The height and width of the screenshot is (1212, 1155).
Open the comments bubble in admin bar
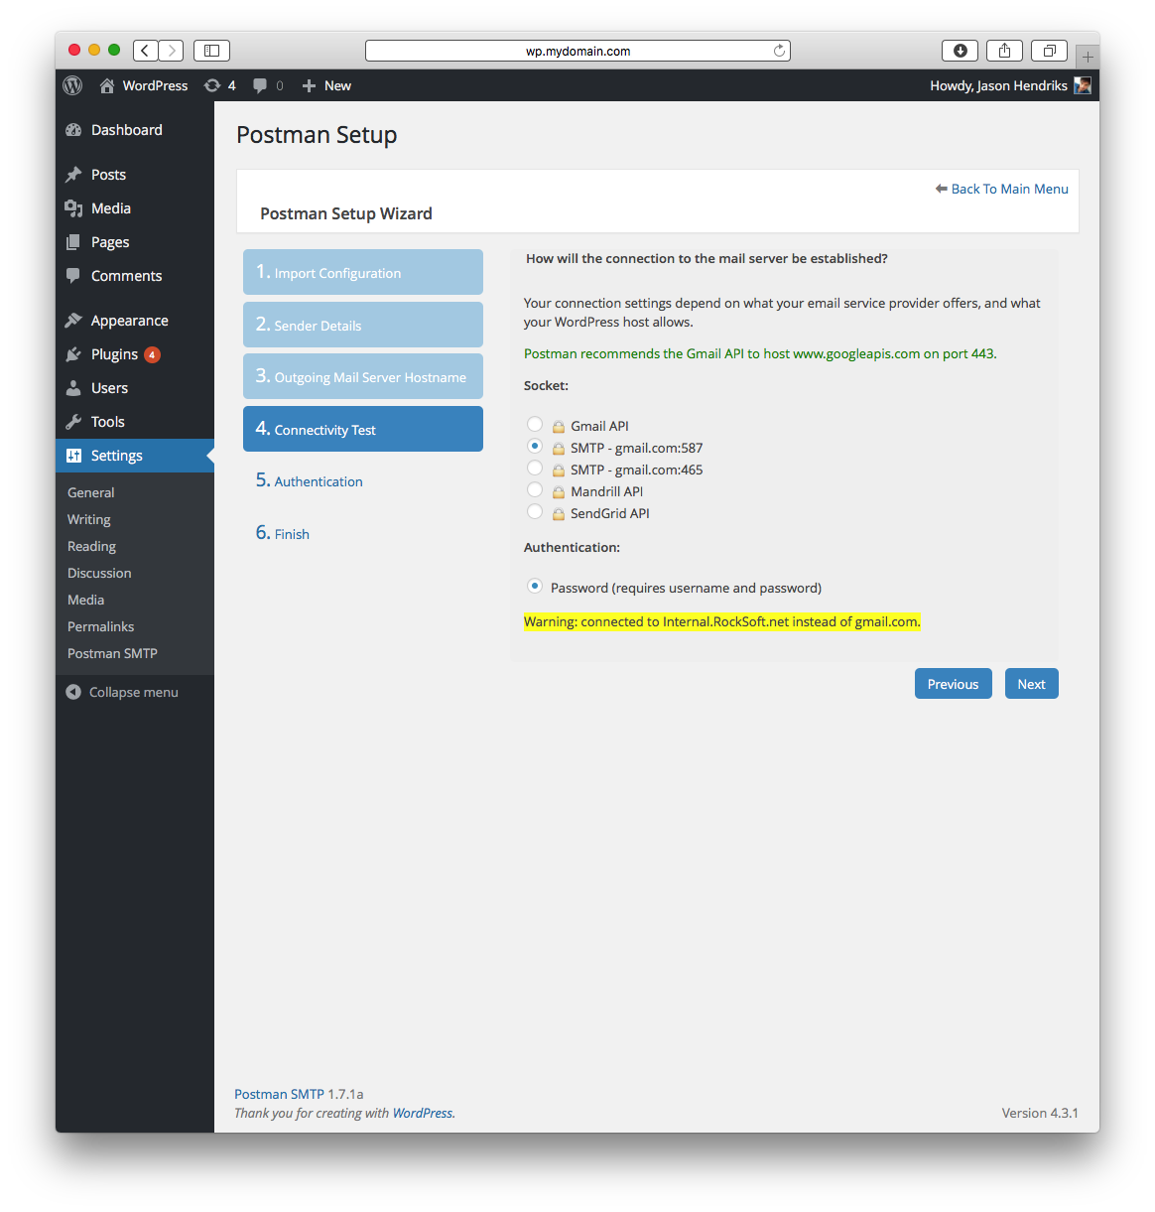260,85
